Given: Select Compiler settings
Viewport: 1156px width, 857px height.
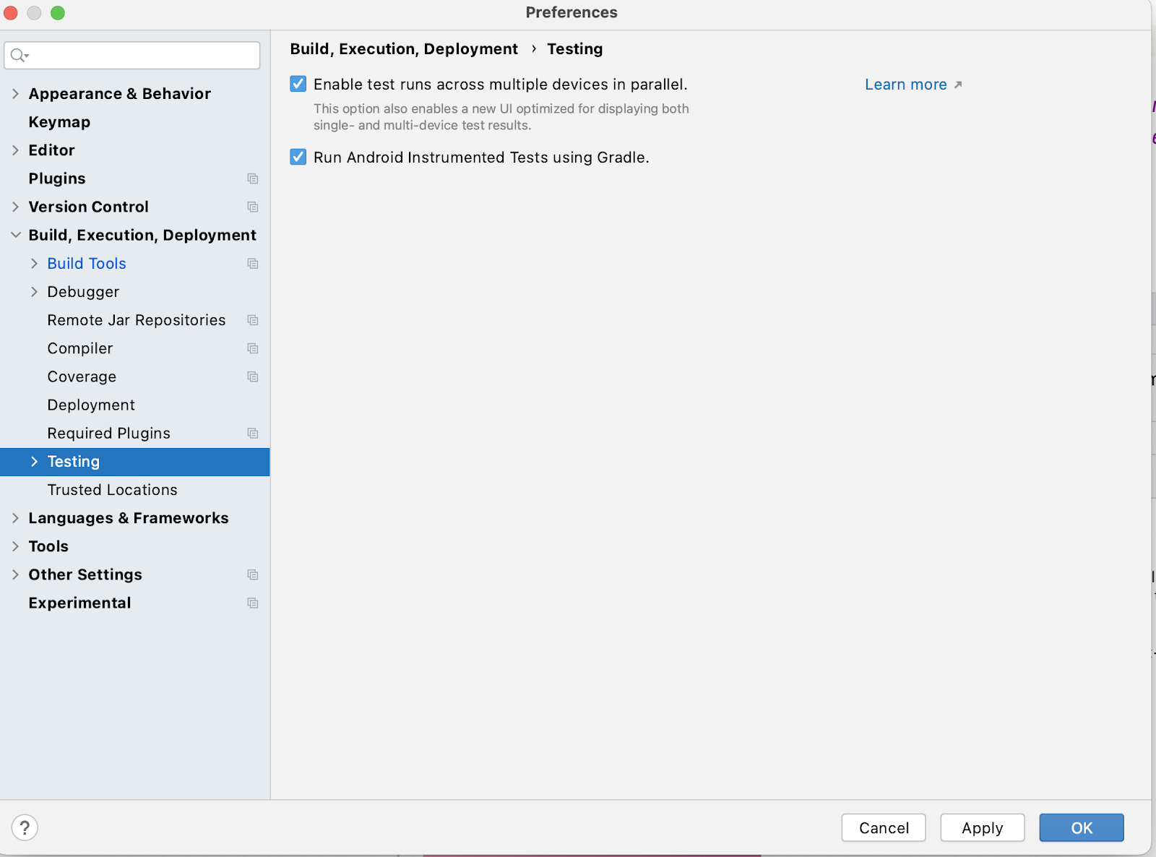Looking at the screenshot, I should click(80, 348).
